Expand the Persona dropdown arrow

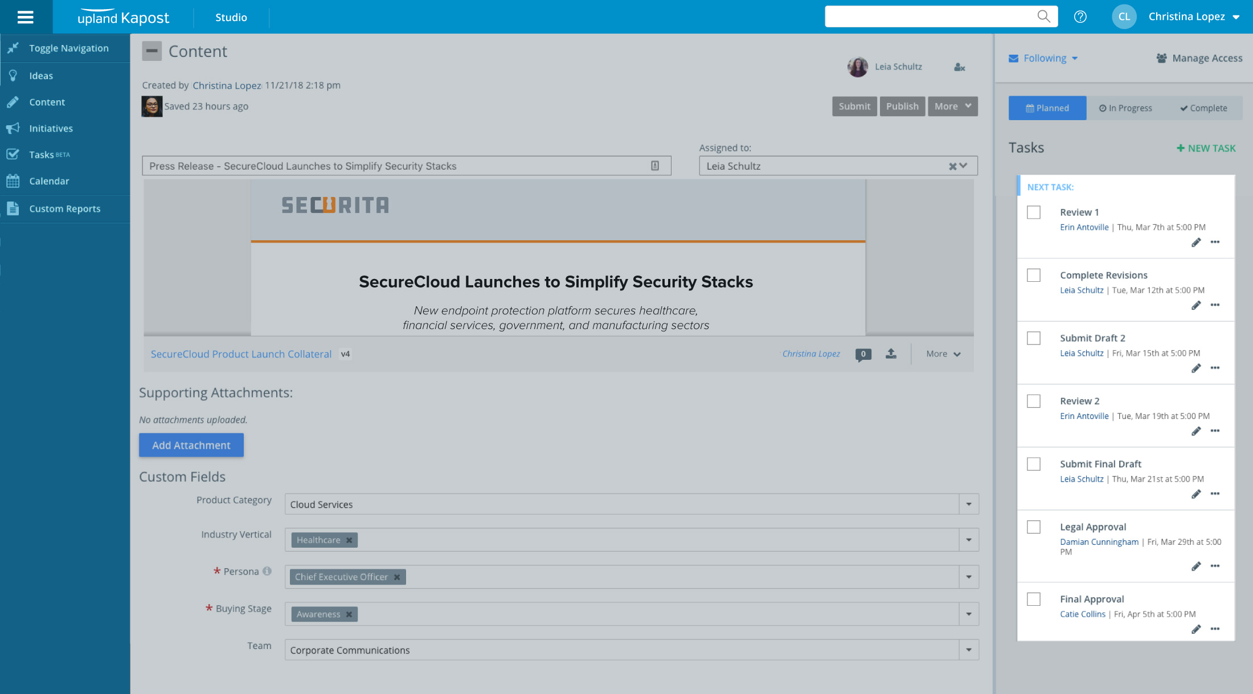tap(968, 577)
